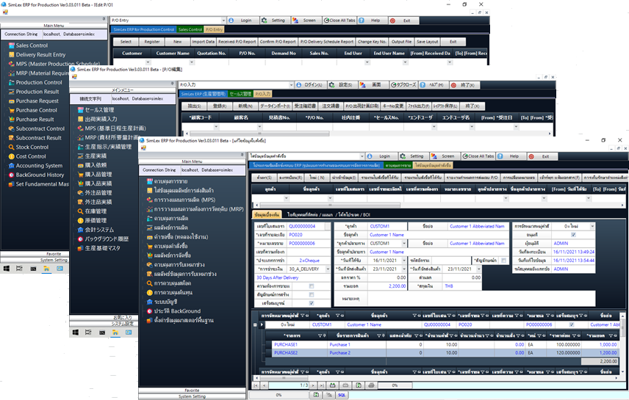Image resolution: width=629 pixels, height=400 pixels.
Task: Click the 在庫管理 magnifier icon in Japanese menu
Action: (81, 211)
